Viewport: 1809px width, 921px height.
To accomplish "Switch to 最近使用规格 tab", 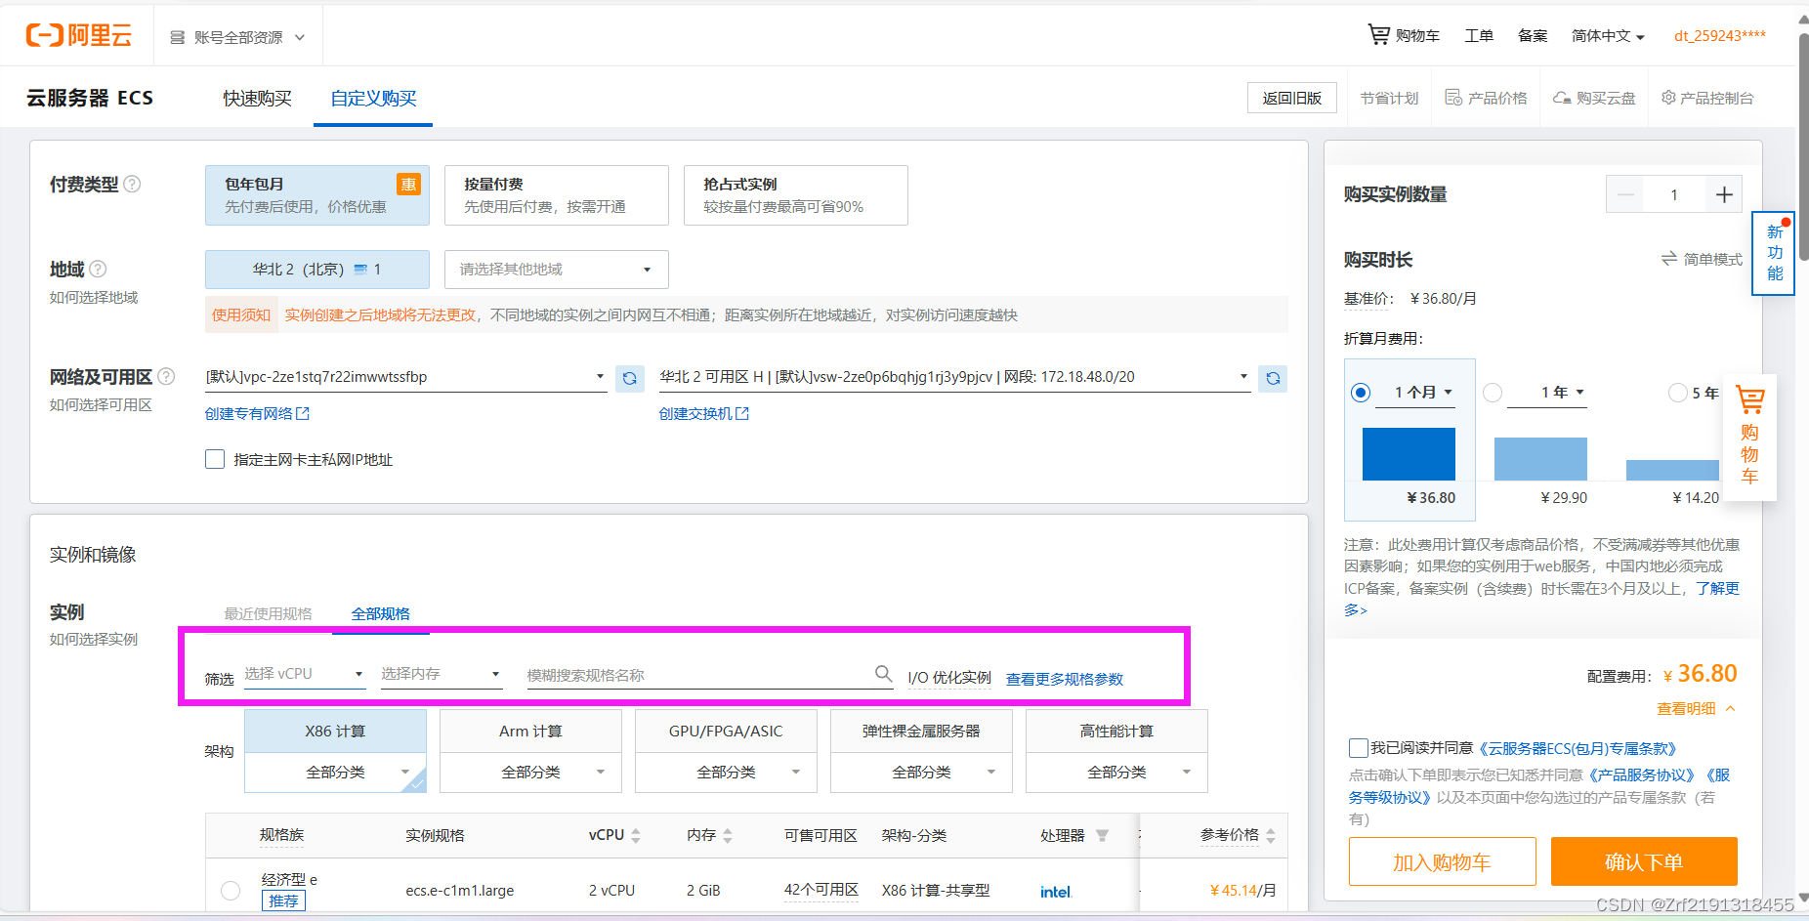I will [x=269, y=613].
